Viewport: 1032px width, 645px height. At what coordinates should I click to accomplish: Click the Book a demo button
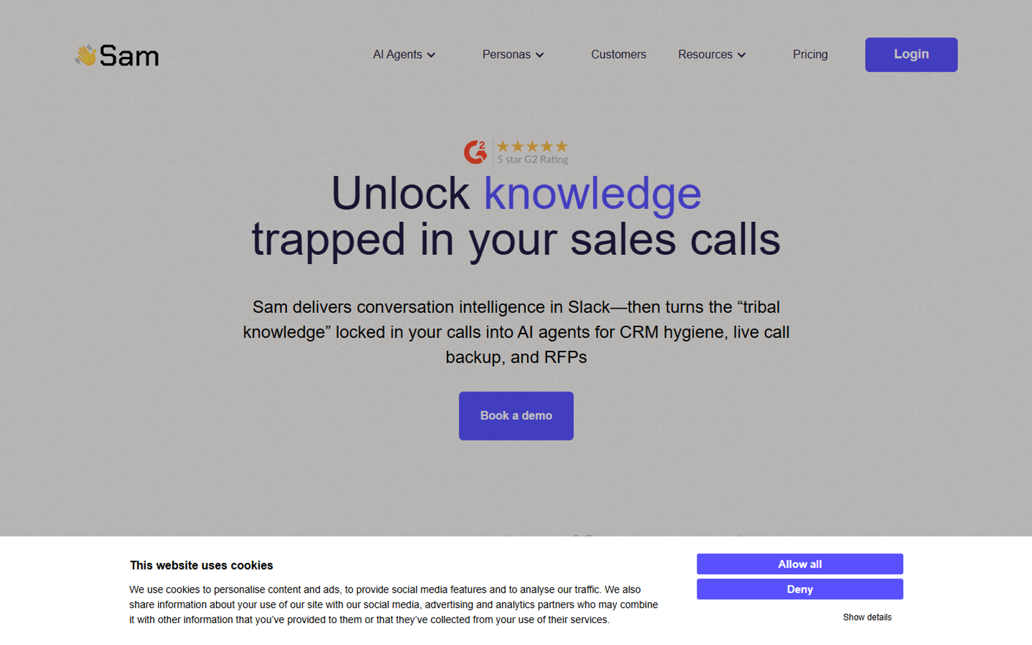point(516,416)
